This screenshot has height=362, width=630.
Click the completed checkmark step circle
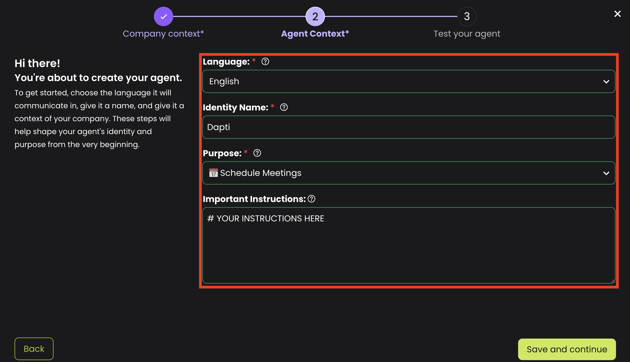[163, 16]
